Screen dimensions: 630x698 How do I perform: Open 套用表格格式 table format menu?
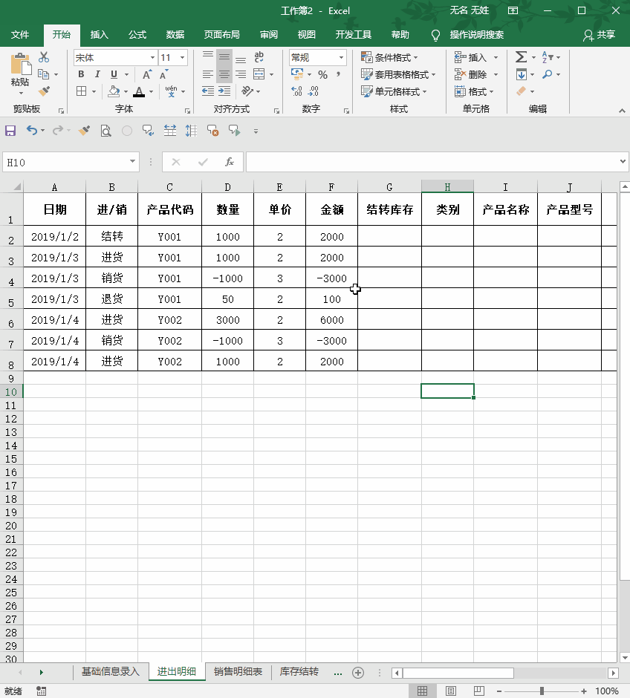tap(398, 74)
